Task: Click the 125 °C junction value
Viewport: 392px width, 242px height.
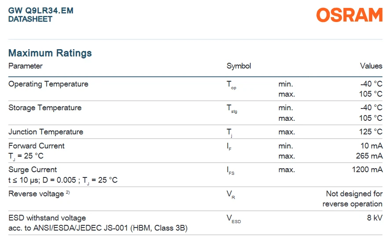Action: pos(371,132)
